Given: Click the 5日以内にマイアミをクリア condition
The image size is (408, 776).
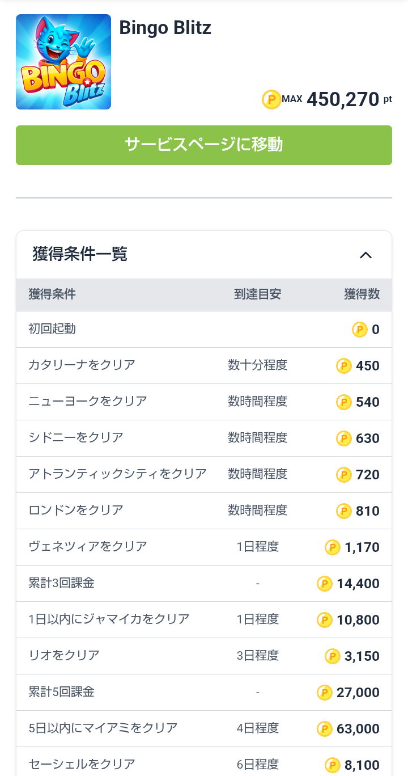Looking at the screenshot, I should pyautogui.click(x=103, y=728).
